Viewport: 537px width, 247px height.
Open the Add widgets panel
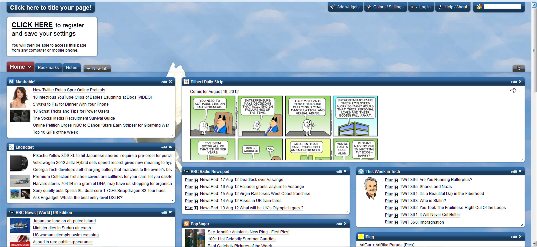coord(345,7)
